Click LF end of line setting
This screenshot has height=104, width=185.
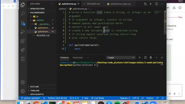pyautogui.click(x=143, y=98)
